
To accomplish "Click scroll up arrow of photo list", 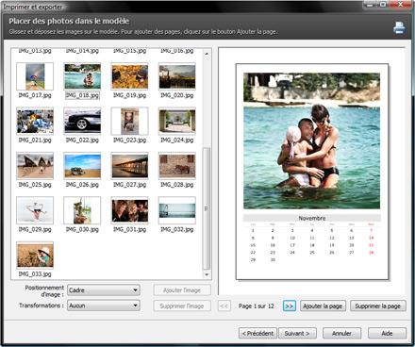I will (207, 54).
